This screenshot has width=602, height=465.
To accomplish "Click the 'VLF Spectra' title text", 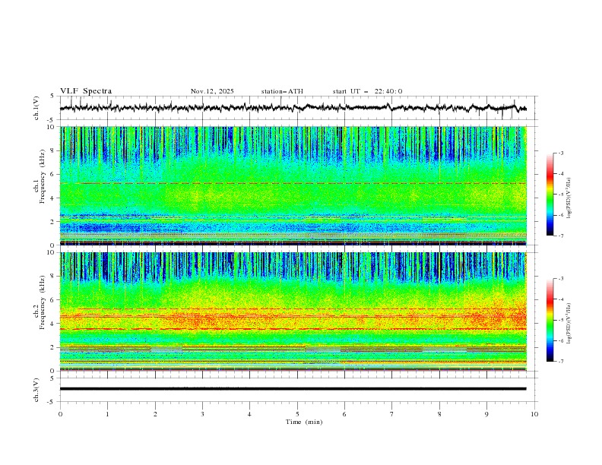I will pyautogui.click(x=86, y=91).
